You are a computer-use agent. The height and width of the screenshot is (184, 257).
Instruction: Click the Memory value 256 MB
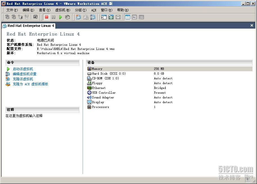[x=159, y=69]
